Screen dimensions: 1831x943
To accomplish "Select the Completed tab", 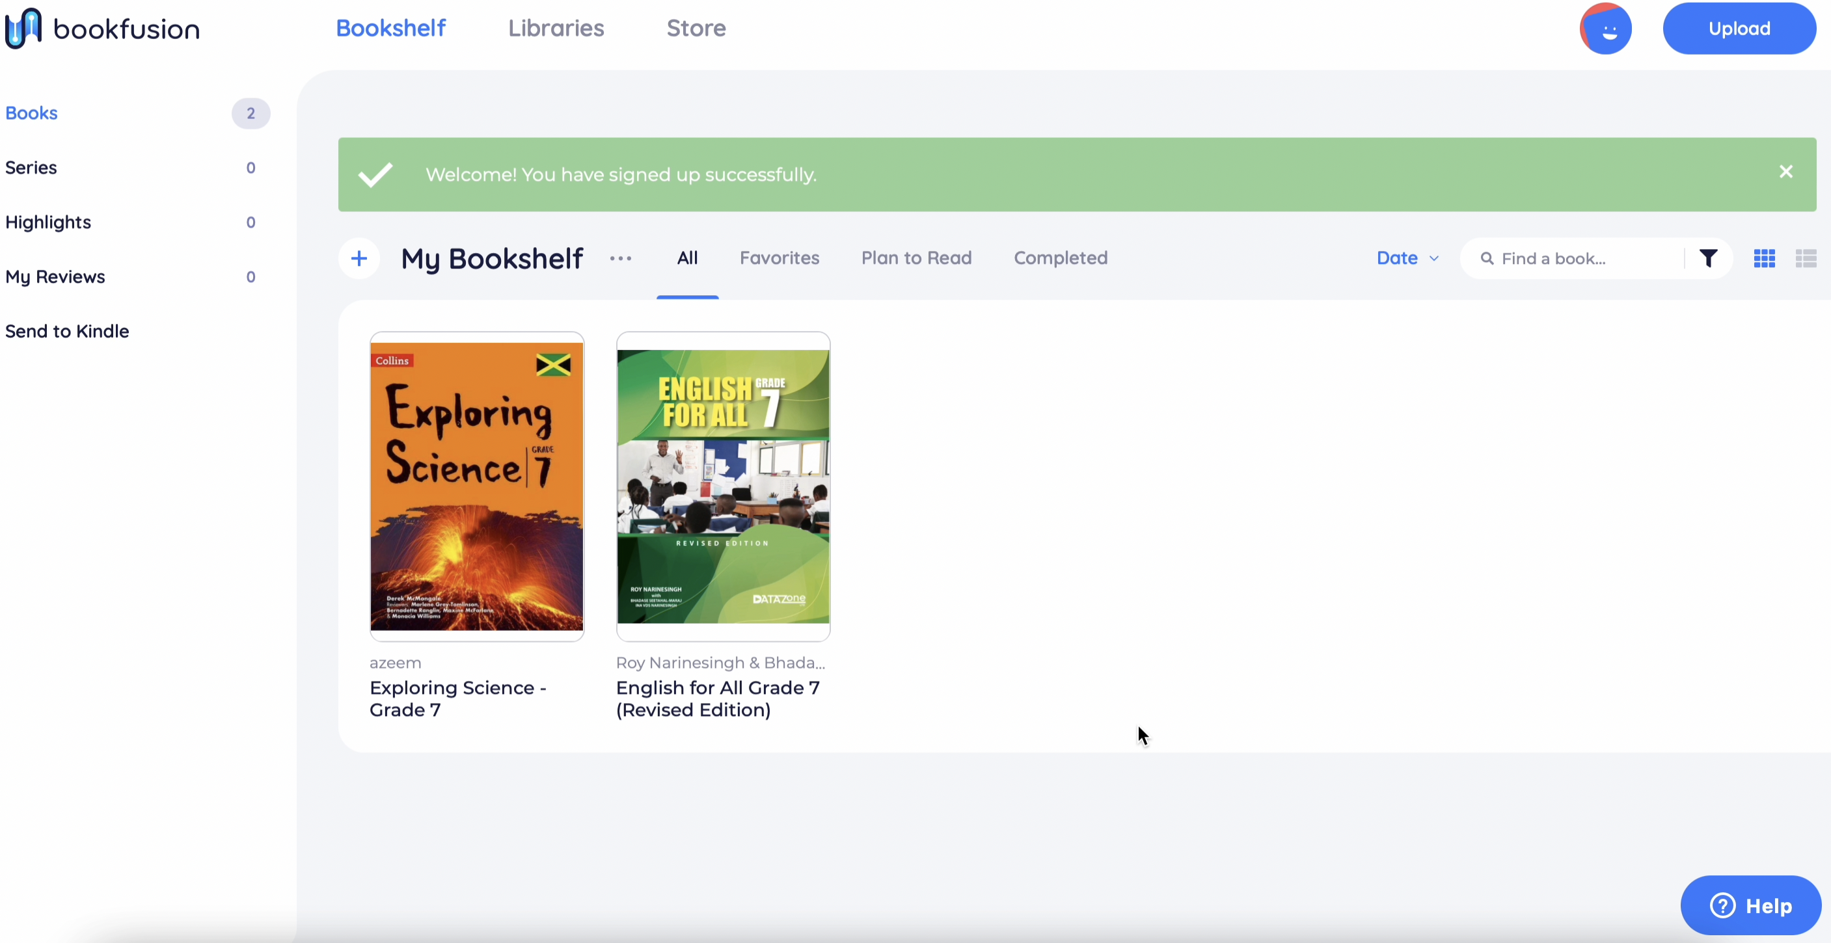I will [1061, 258].
